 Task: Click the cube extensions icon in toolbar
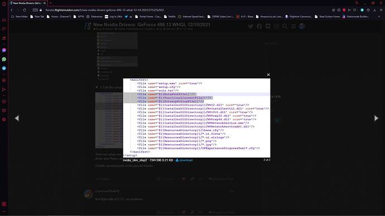point(368,10)
